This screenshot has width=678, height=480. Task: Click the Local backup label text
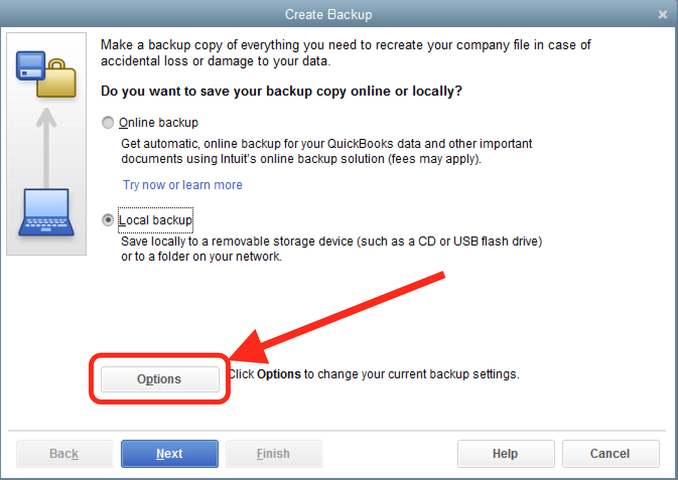pyautogui.click(x=156, y=220)
